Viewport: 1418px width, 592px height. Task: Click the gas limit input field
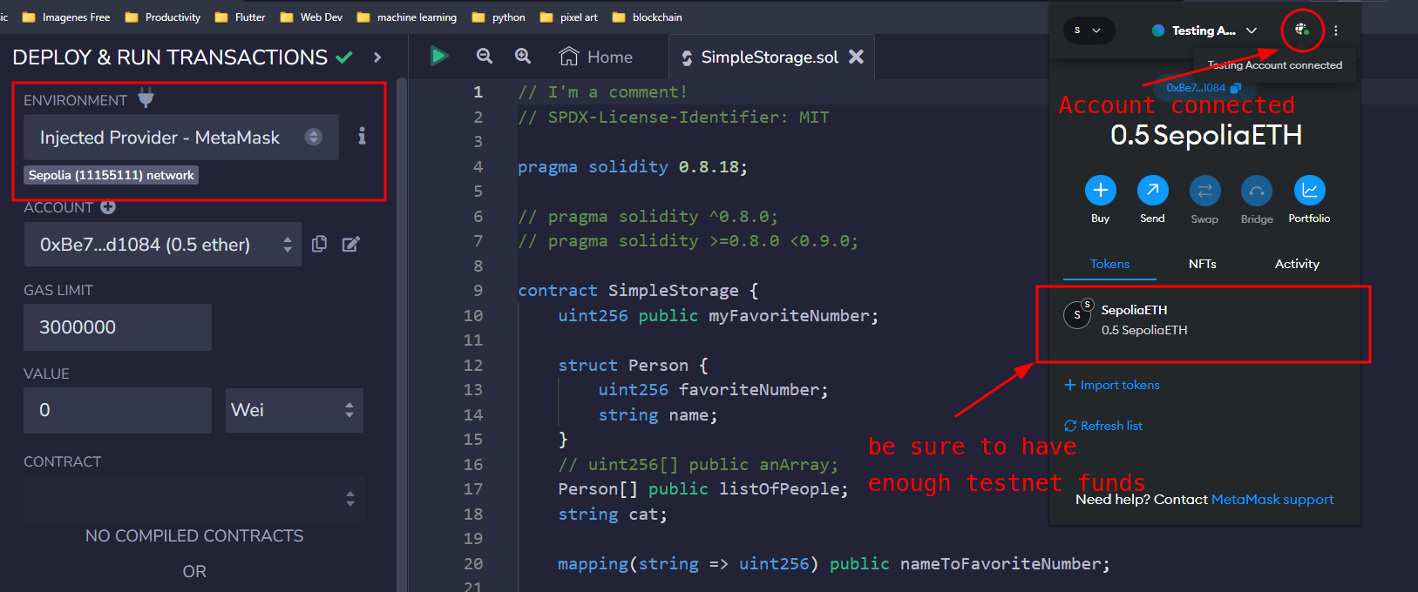pos(118,327)
